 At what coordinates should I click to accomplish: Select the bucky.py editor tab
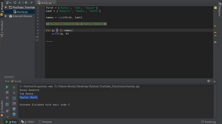click(x=46, y=3)
